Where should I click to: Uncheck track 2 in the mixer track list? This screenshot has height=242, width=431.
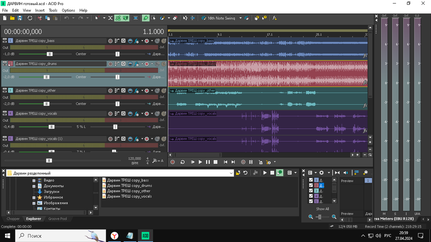click(x=311, y=185)
